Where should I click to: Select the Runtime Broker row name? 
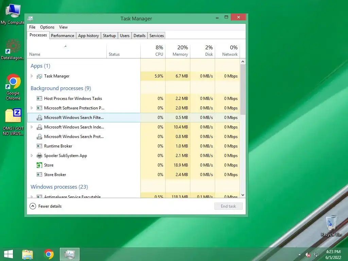[x=58, y=146]
